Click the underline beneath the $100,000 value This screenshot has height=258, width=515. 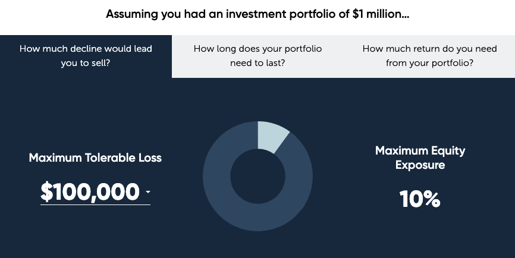95,204
